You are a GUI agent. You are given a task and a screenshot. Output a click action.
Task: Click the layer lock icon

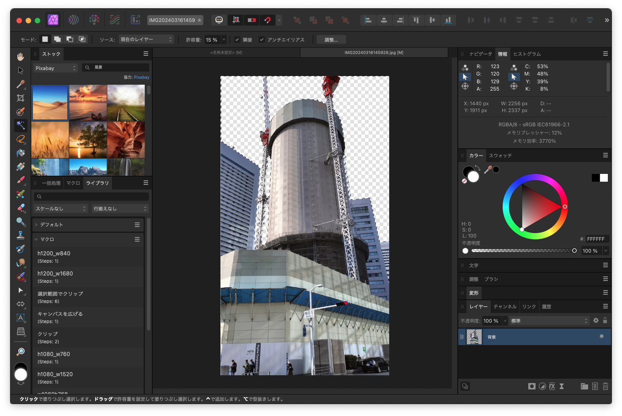(x=605, y=321)
